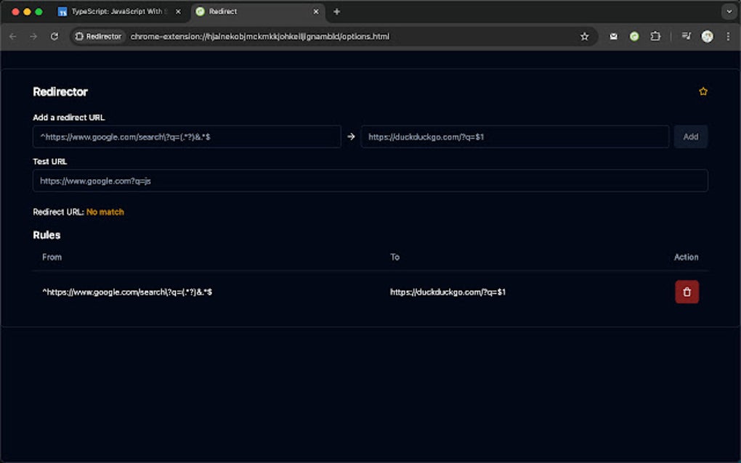Image resolution: width=741 pixels, height=463 pixels.
Task: Open the Chrome profile avatar
Action: pos(707,36)
